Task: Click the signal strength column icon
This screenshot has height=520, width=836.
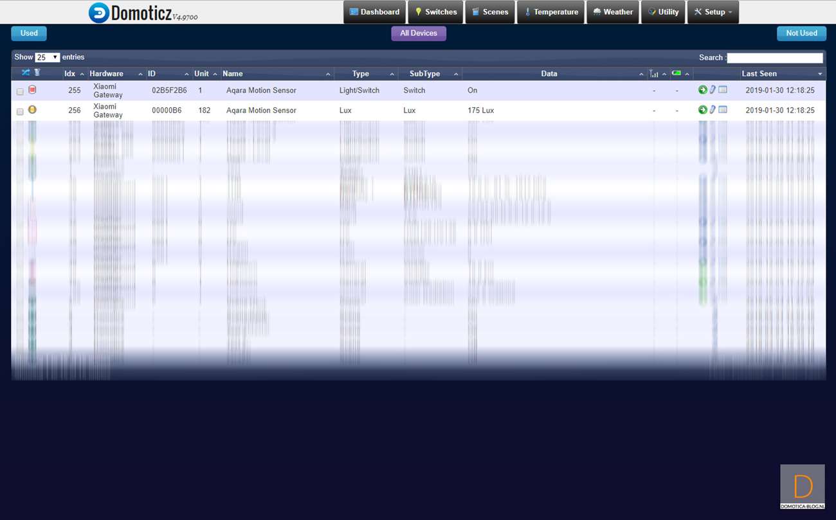Action: [x=654, y=74]
